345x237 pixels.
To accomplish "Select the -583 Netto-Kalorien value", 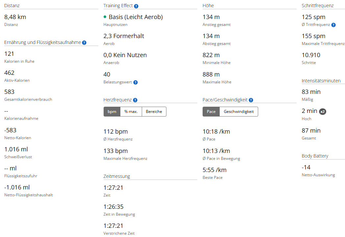I will point(10,130).
